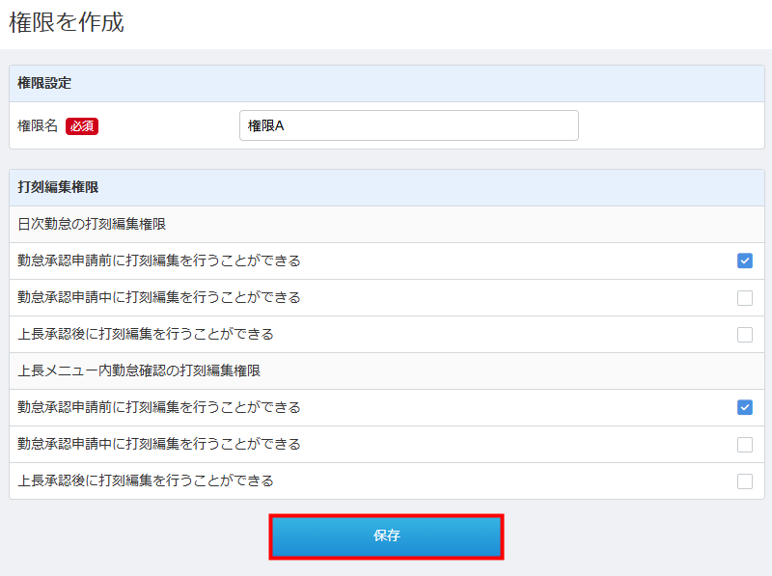
Task: Uncheck 勤怠承認申請前 checkbox under 上長メニュー内勤怠確認
Action: (744, 407)
